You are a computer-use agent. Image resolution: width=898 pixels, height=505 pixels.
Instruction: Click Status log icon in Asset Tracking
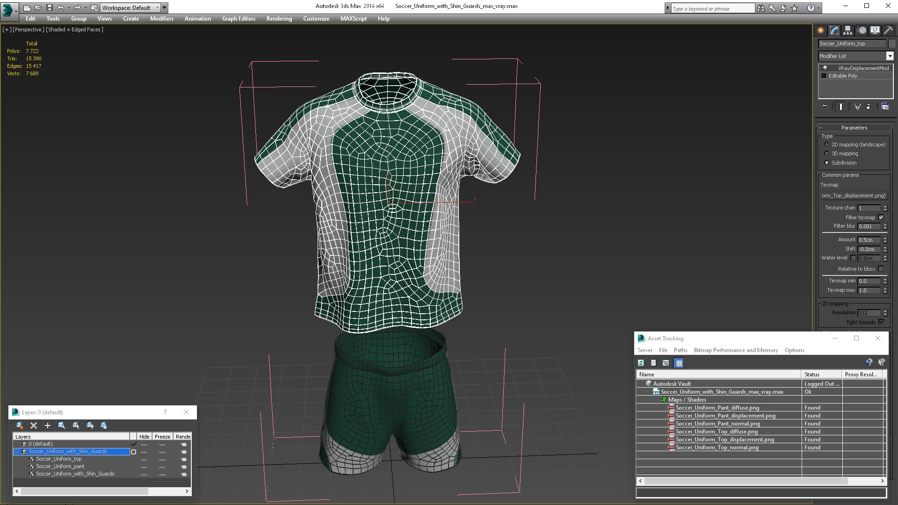[653, 363]
